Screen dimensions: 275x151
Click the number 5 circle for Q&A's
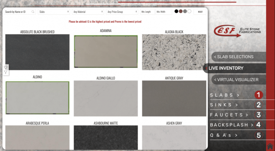pyautogui.click(x=259, y=135)
